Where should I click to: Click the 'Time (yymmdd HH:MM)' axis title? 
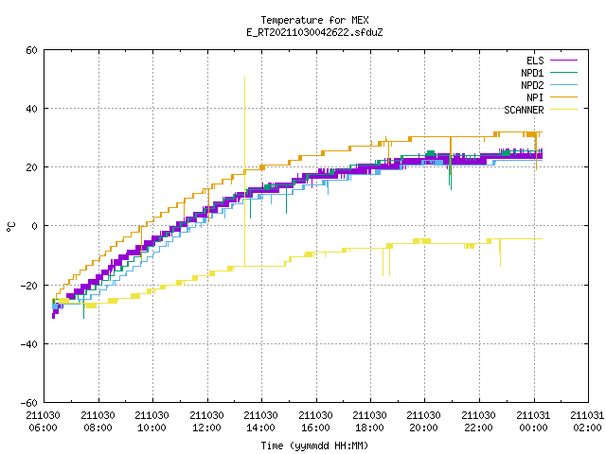click(x=314, y=445)
